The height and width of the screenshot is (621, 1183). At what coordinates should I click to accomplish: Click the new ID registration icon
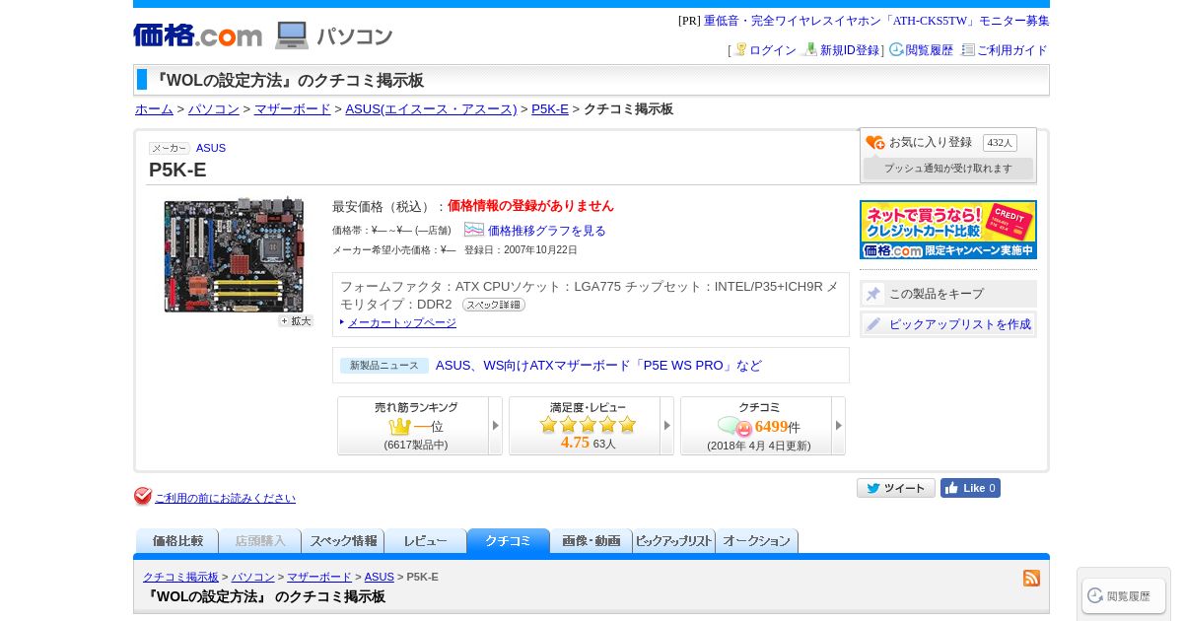[x=810, y=49]
